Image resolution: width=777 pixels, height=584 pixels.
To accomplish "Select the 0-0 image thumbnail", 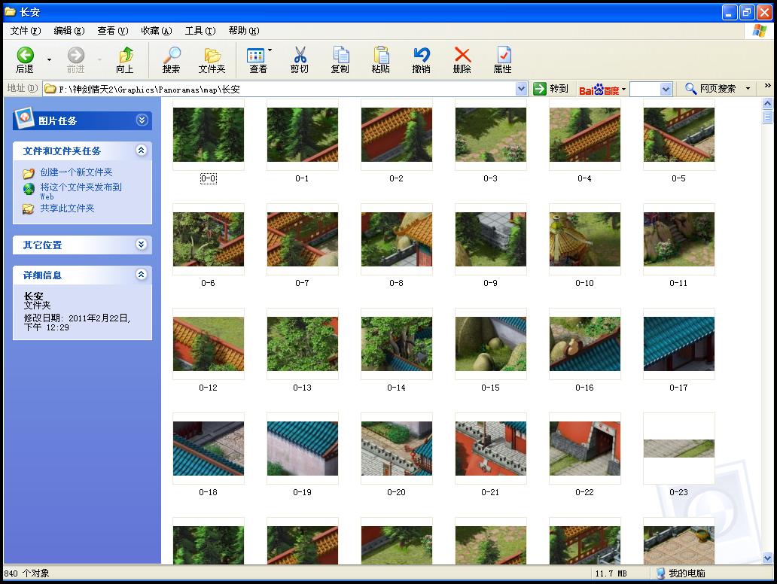I will tap(208, 135).
